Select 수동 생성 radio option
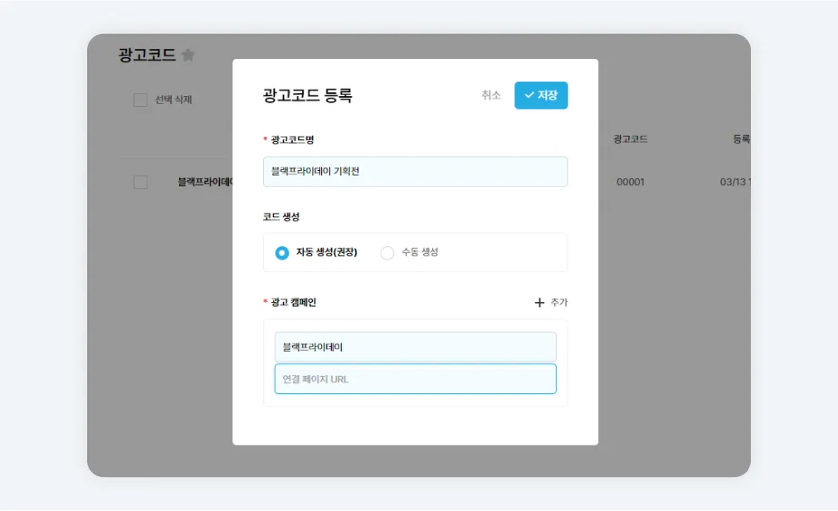This screenshot has height=511, width=838. click(387, 253)
